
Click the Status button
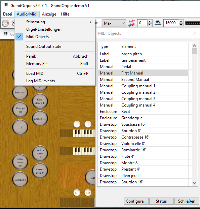tap(161, 201)
